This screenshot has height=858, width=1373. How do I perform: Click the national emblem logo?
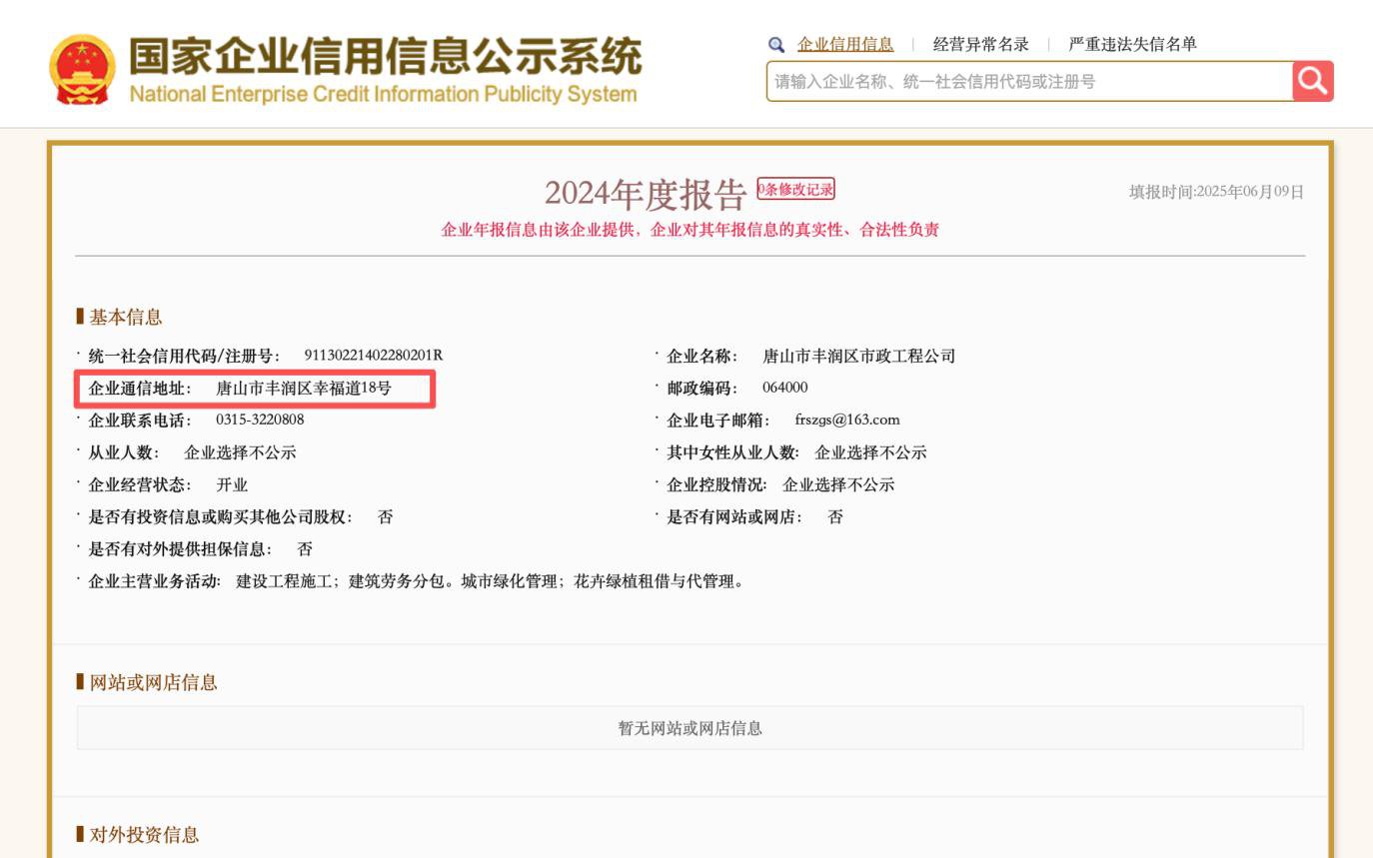82,69
